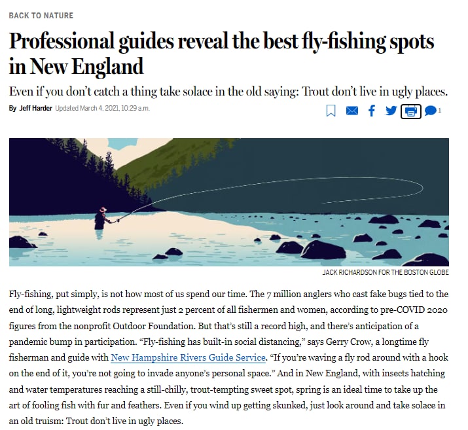The width and height of the screenshot is (468, 430).
Task: Open author Jeff Harder's page
Action: [x=35, y=109]
